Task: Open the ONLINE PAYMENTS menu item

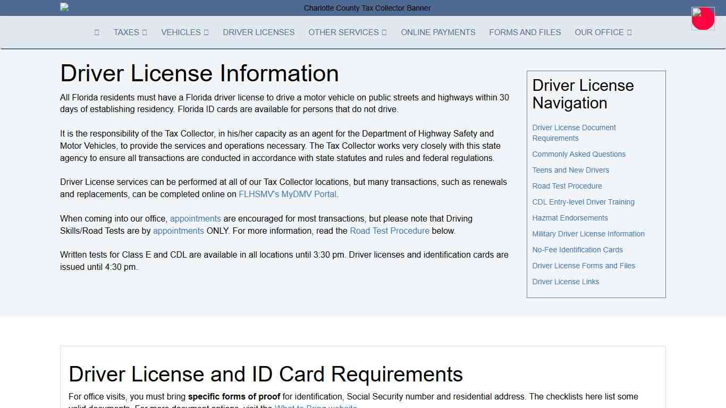Action: pos(438,32)
